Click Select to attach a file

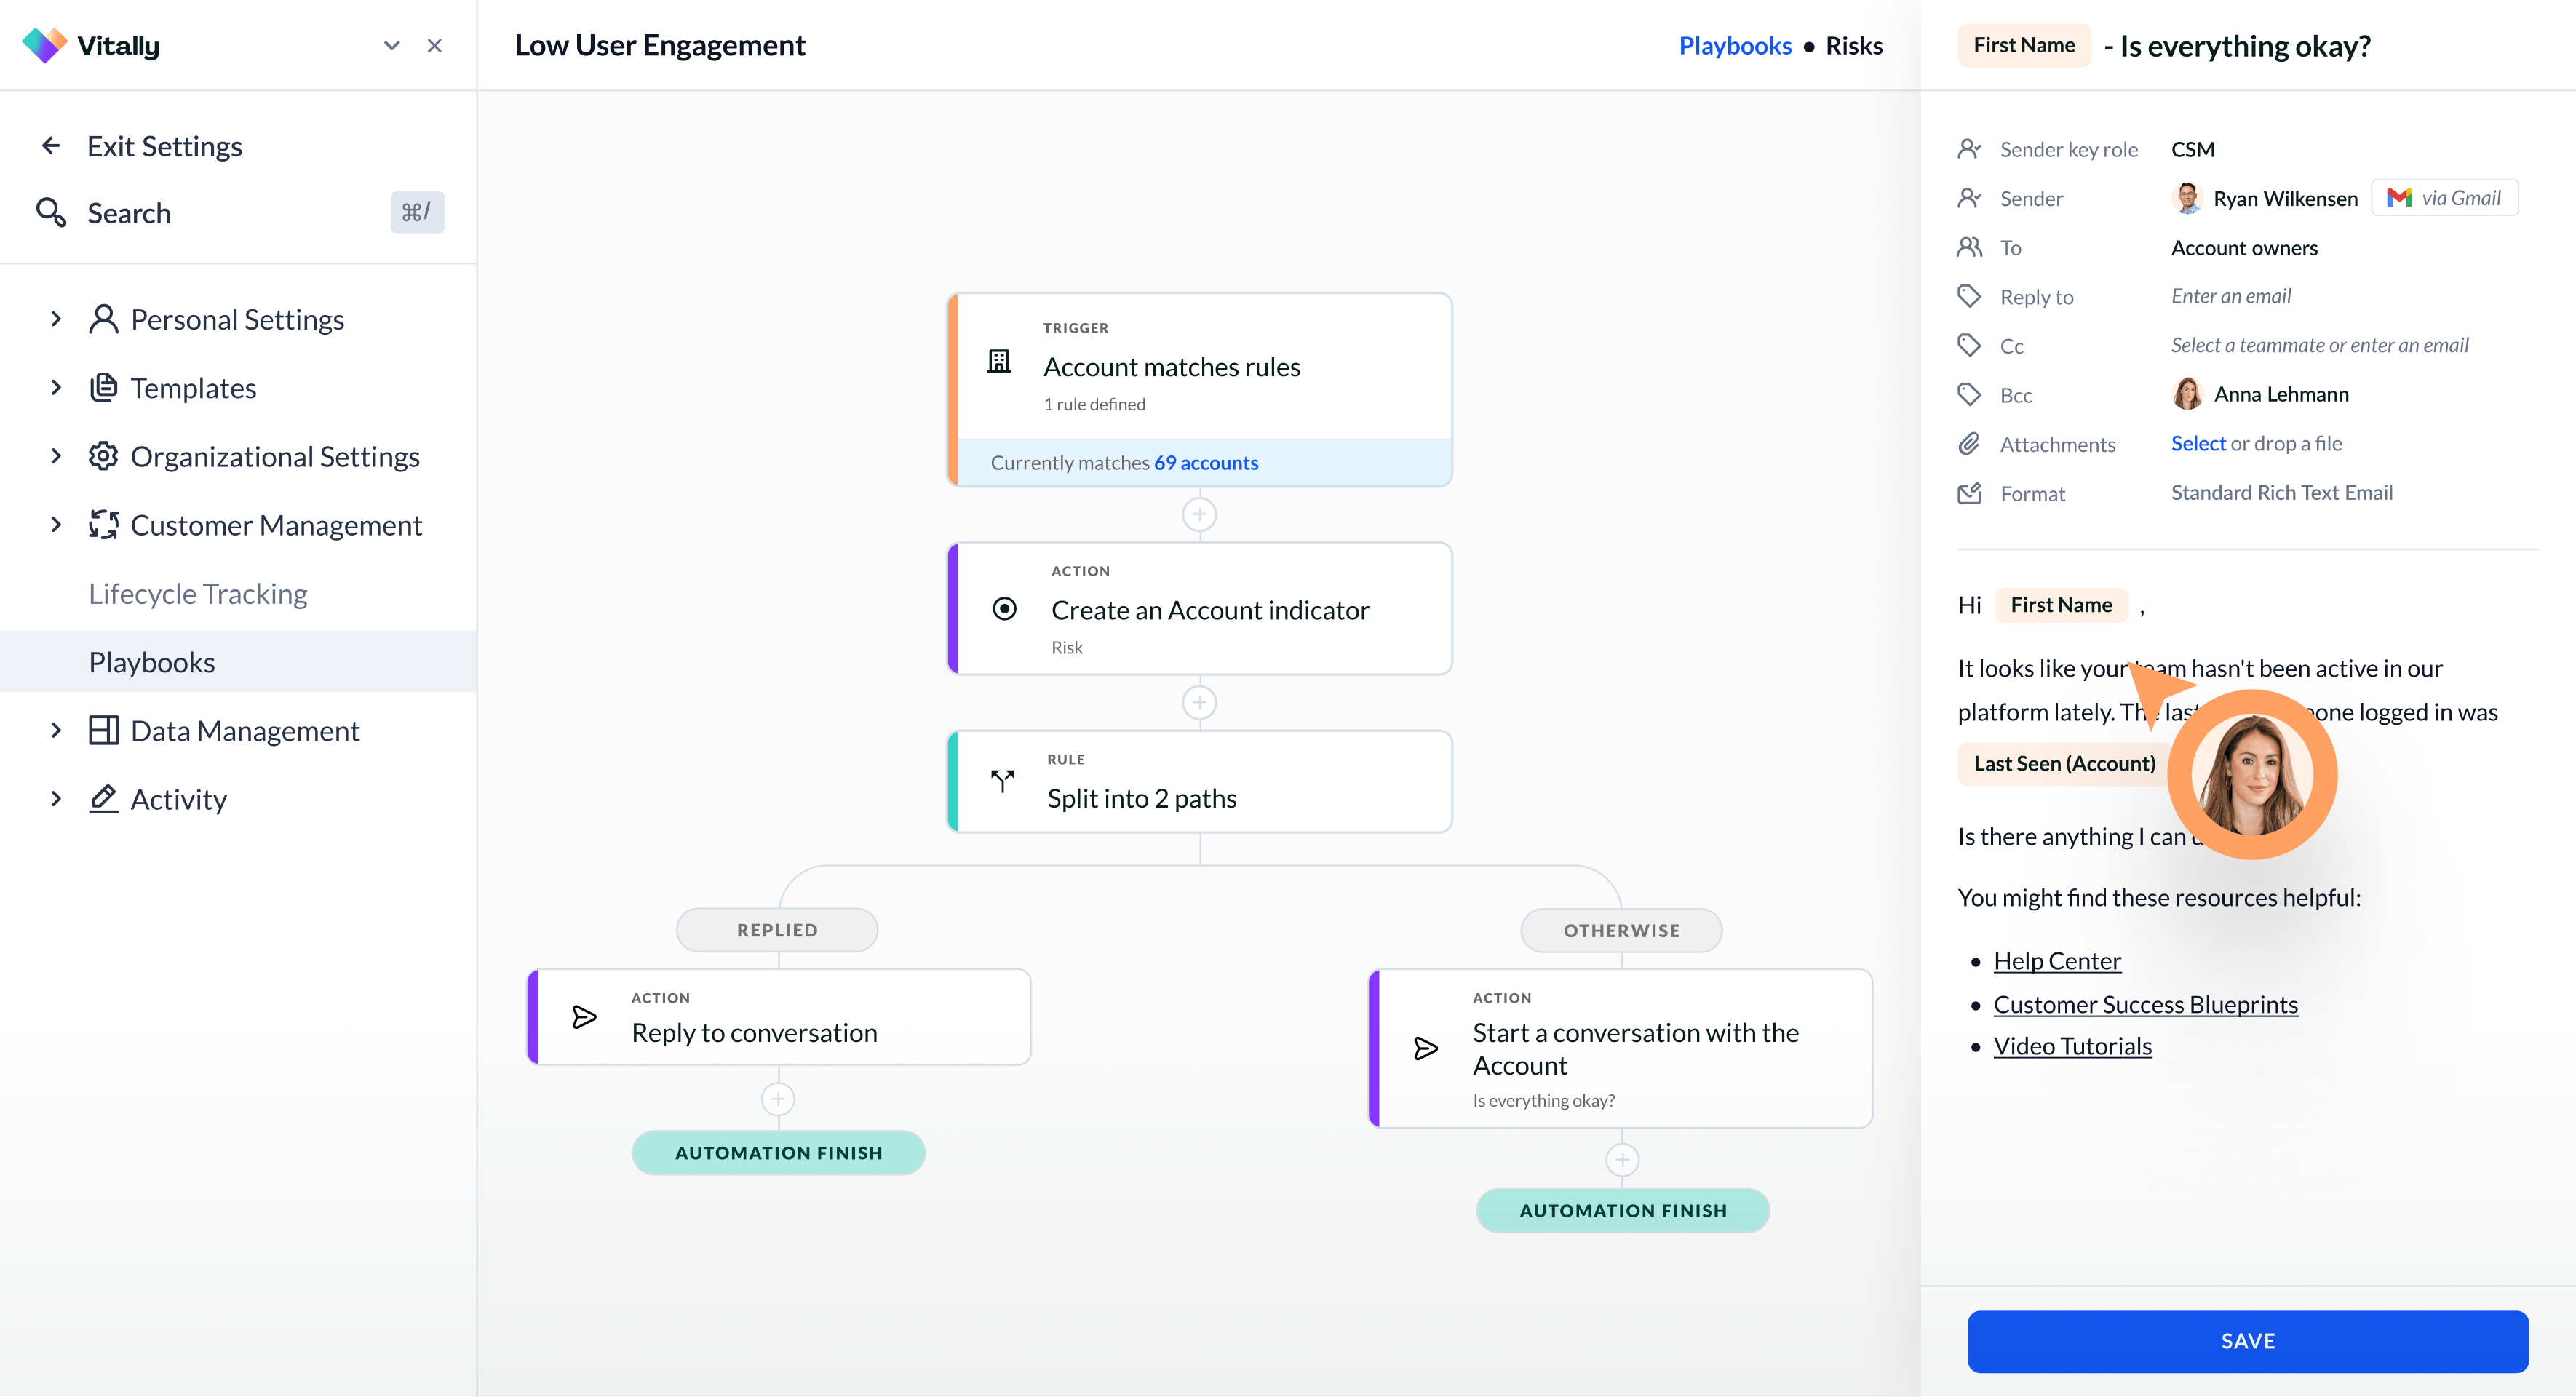(2198, 443)
